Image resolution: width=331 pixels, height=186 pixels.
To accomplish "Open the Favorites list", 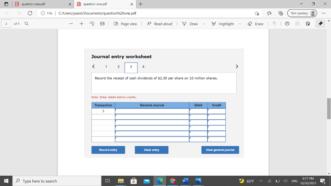I will [x=269, y=13].
